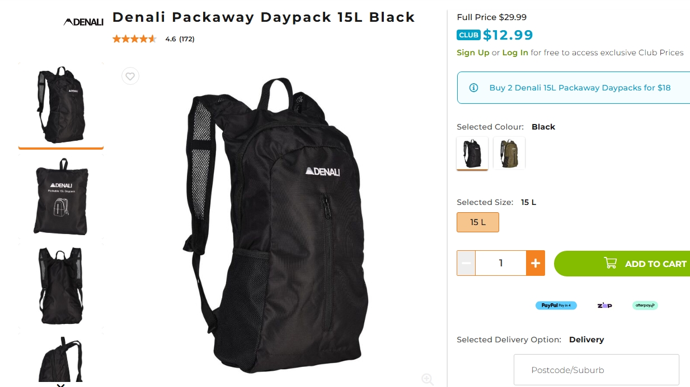Screen dimensions: 690x387
Task: Select the Zip payment badge
Action: pyautogui.click(x=604, y=305)
